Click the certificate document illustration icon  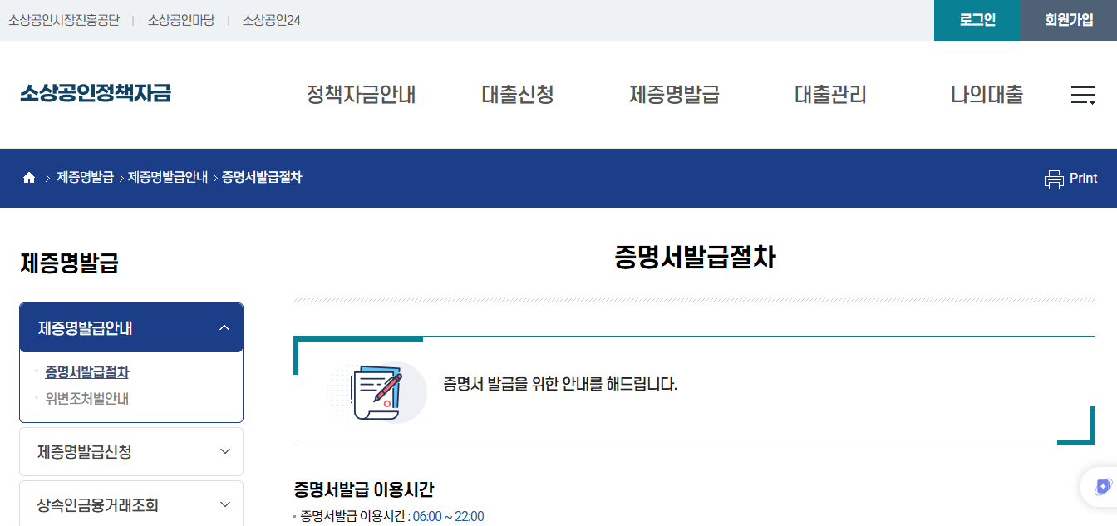pos(378,391)
